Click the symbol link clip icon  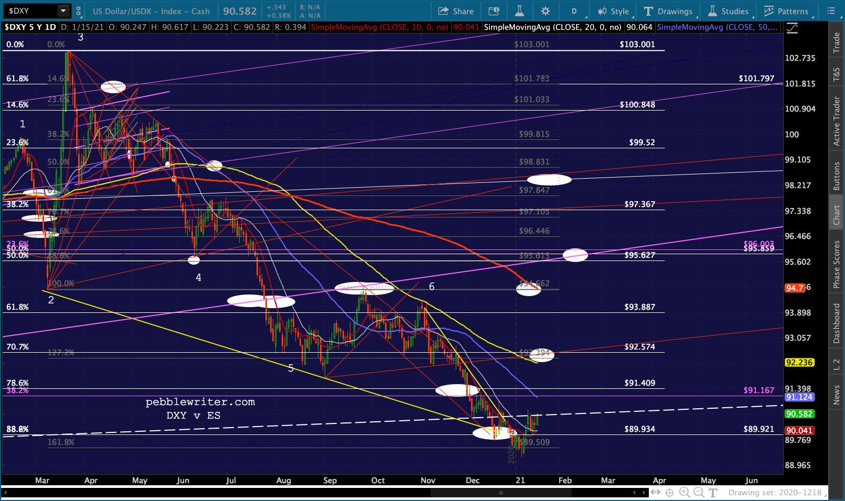(x=79, y=10)
